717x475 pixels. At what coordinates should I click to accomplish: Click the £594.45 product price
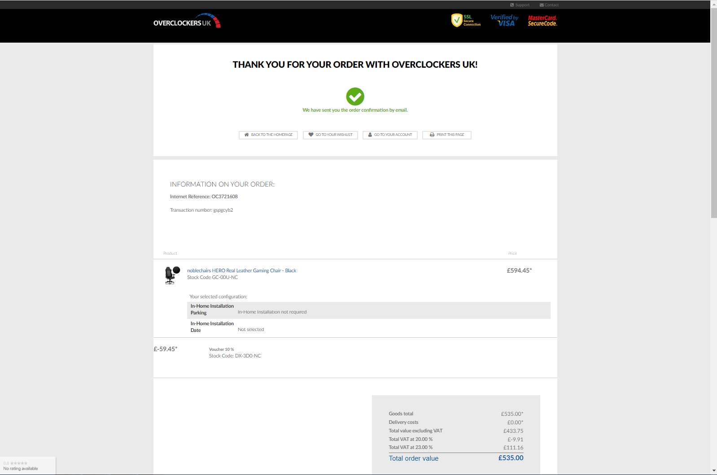point(519,270)
